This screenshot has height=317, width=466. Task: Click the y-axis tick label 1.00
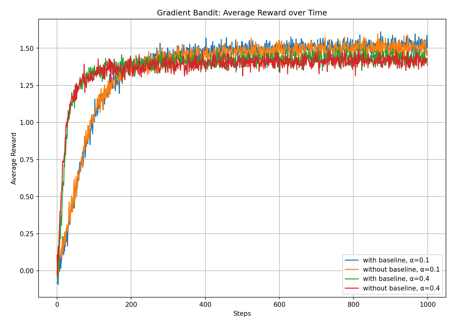(27, 123)
